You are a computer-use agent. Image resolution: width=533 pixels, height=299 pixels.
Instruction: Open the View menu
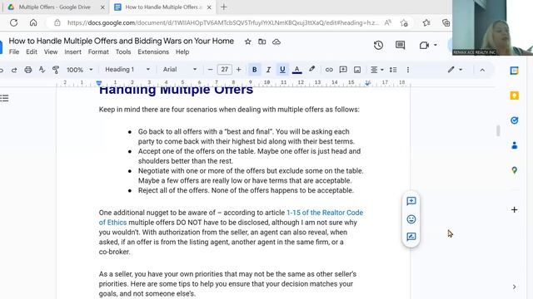(51, 51)
